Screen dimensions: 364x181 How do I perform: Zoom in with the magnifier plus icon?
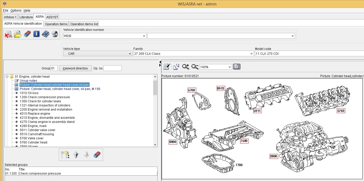(186, 67)
